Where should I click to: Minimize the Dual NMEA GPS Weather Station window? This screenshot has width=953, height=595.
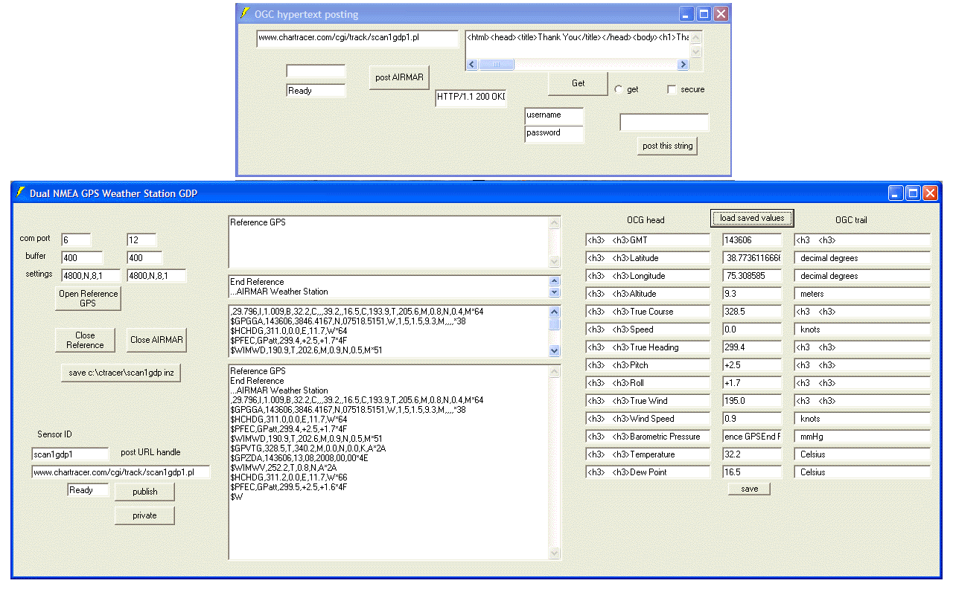tap(896, 193)
